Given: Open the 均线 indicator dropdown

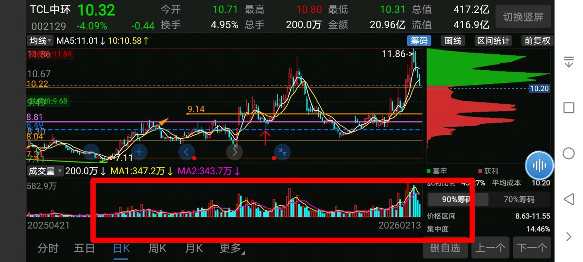Looking at the screenshot, I should point(40,41).
